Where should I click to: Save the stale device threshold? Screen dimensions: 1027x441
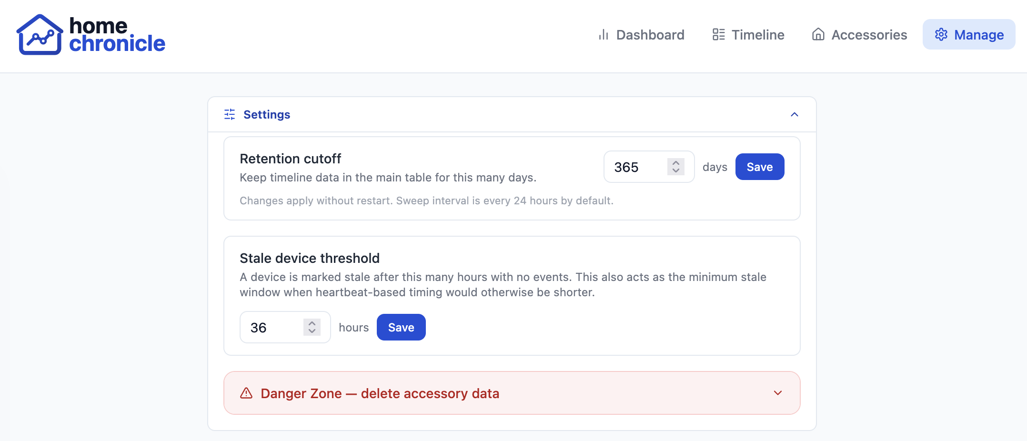pos(401,327)
